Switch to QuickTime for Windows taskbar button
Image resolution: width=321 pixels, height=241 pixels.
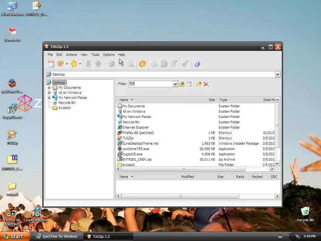(58, 237)
